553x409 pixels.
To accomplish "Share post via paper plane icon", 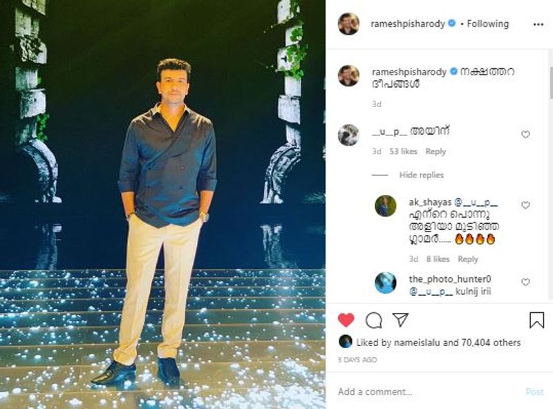I will (x=400, y=320).
